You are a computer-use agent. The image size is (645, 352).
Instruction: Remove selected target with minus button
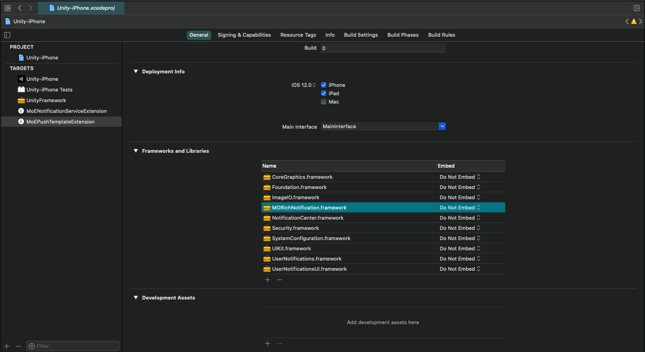pyautogui.click(x=18, y=346)
